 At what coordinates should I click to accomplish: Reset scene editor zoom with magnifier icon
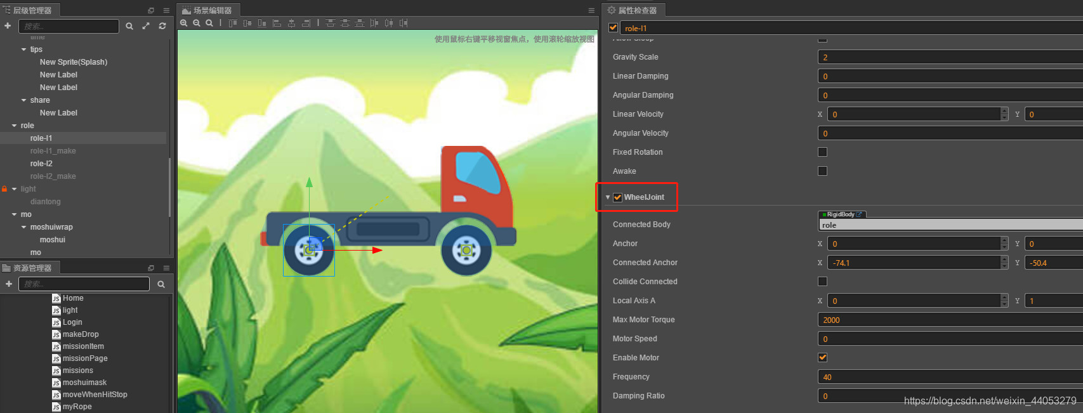tap(209, 23)
